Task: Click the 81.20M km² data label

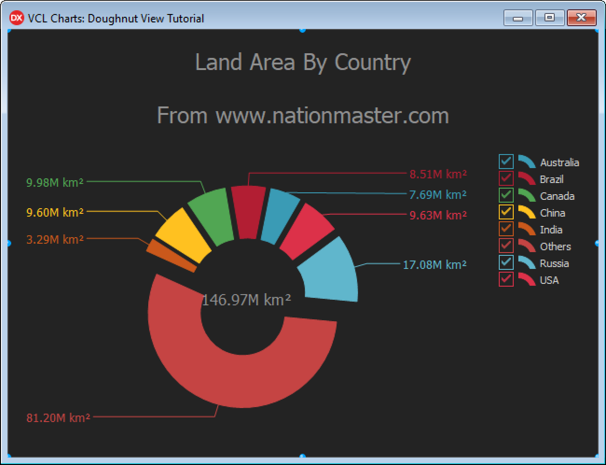Action: click(x=58, y=417)
